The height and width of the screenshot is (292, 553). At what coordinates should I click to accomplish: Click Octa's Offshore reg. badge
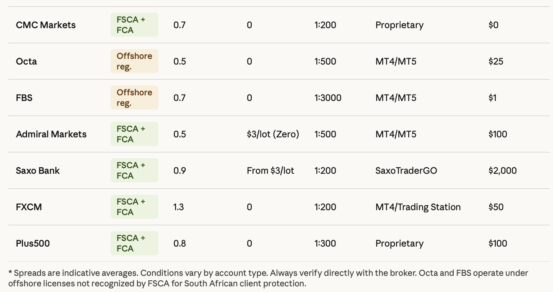(x=134, y=61)
